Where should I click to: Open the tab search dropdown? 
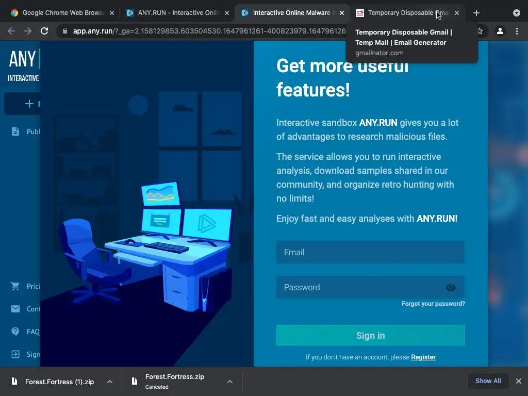pos(517,13)
